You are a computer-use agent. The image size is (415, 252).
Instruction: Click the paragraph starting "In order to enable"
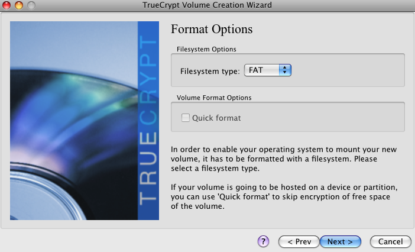(x=284, y=159)
